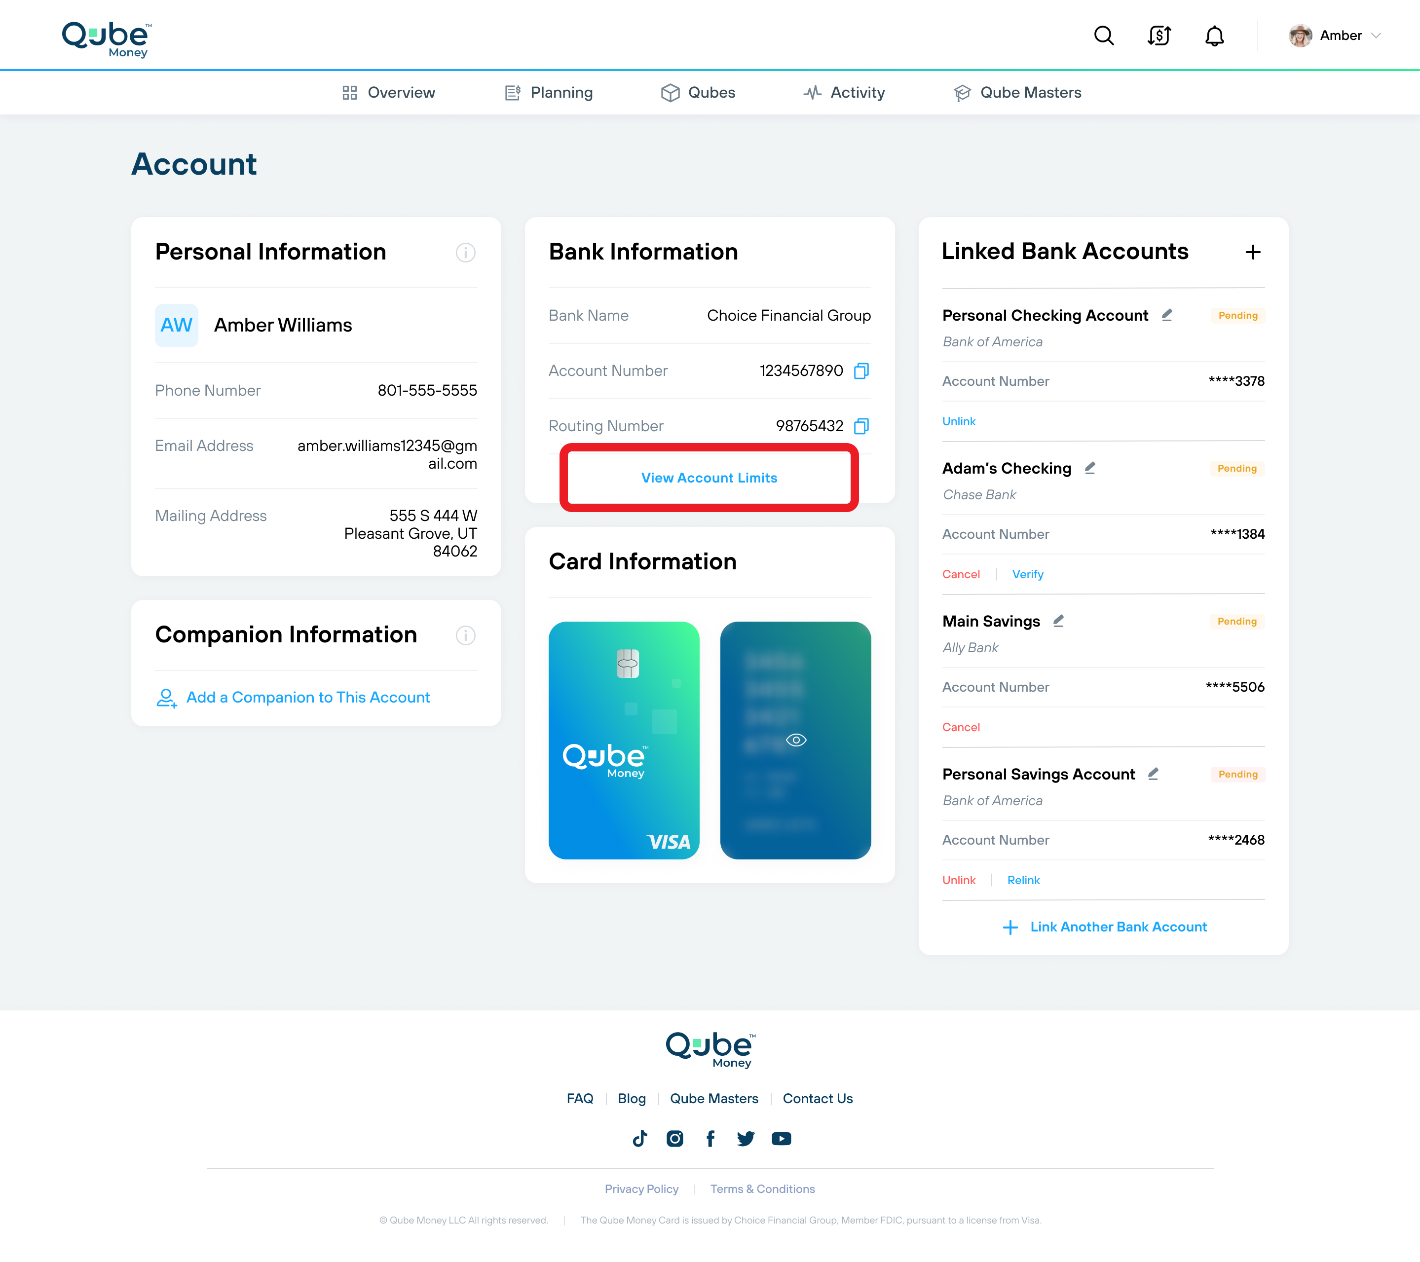Click the search magnifier icon
1420x1262 pixels.
click(1103, 36)
